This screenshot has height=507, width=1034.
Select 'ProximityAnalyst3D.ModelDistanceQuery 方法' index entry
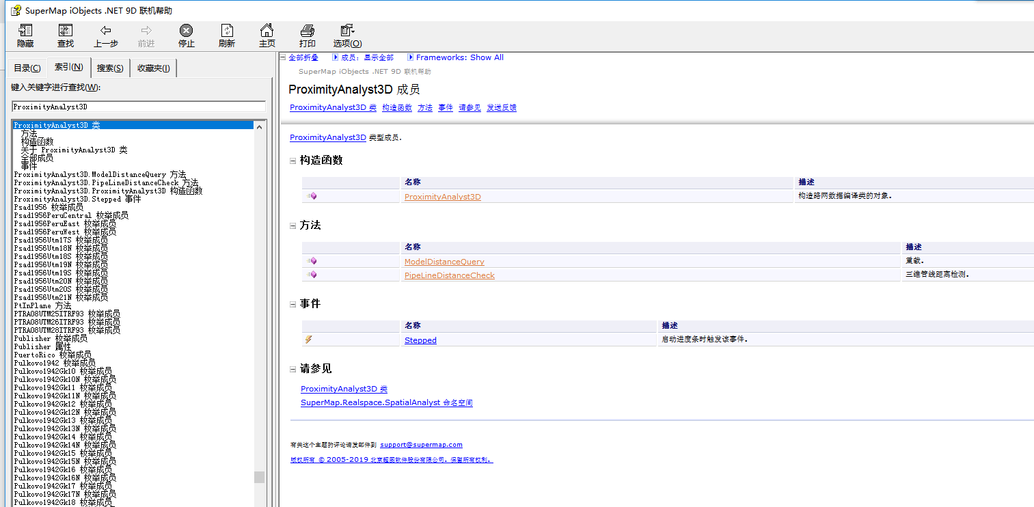coord(100,174)
